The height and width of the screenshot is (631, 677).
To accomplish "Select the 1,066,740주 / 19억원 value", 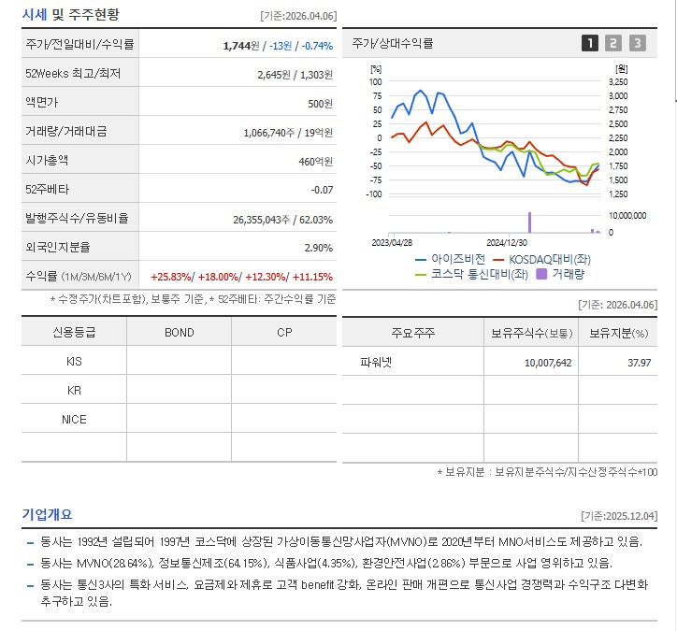I will (x=288, y=133).
